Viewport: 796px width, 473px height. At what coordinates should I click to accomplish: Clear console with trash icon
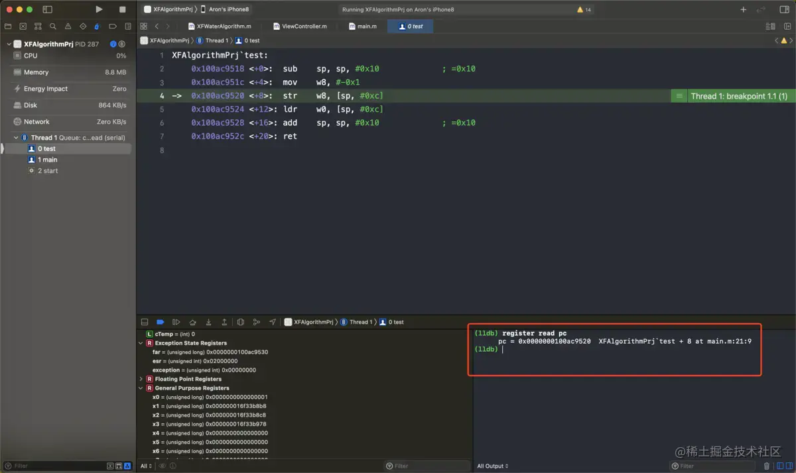coord(767,466)
